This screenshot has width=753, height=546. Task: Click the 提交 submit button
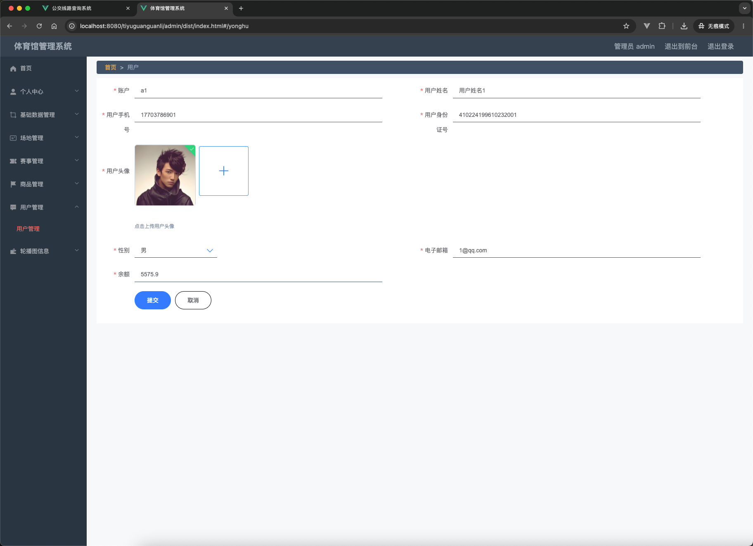pyautogui.click(x=153, y=300)
